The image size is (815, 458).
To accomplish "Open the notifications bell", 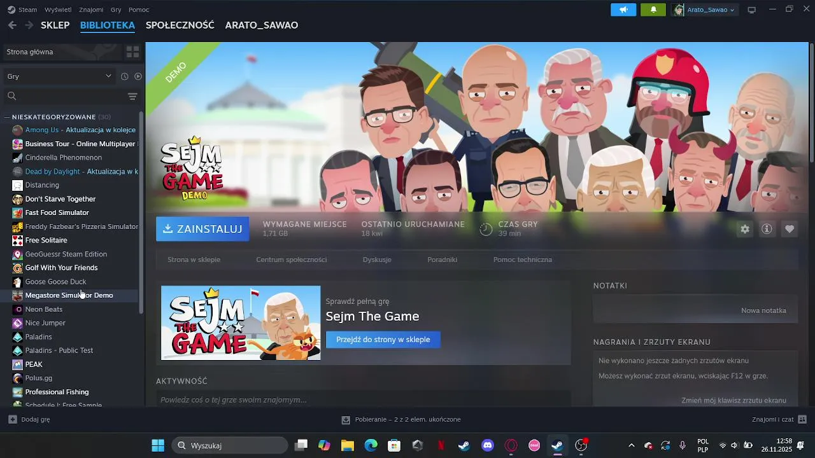I will 653,10.
